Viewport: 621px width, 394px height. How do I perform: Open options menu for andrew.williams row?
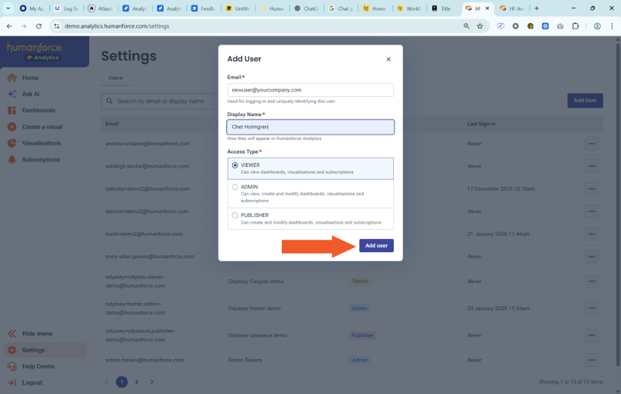(591, 144)
